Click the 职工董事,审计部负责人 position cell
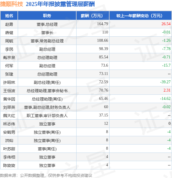Image resolution: width=172 pixels, height=178 pixels. 47,116
